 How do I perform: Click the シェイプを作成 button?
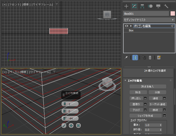pyautogui.click(x=146, y=116)
